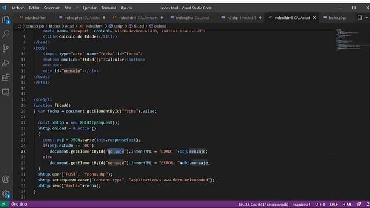The image size is (370, 208).
Task: Open the Remote Explorer view icon
Action: pyautogui.click(x=6, y=92)
